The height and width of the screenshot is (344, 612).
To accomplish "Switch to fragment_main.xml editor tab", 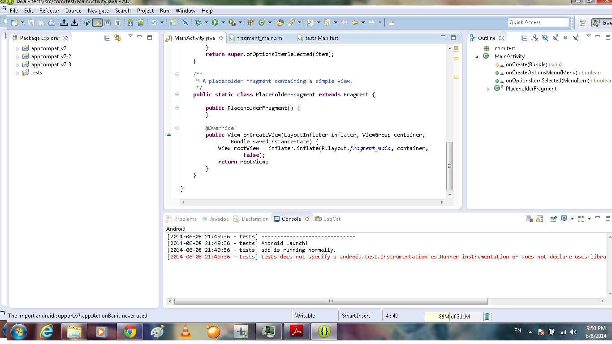I will pos(260,38).
